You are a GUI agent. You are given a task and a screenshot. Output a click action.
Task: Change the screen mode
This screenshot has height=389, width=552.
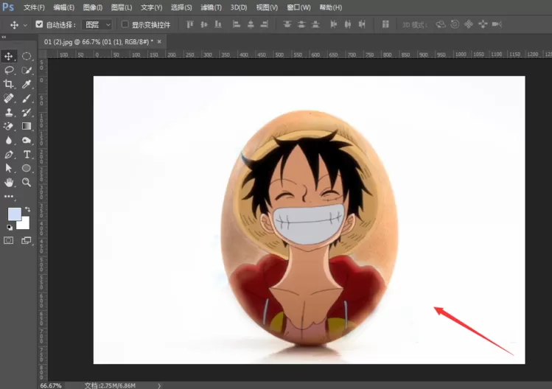[27, 240]
